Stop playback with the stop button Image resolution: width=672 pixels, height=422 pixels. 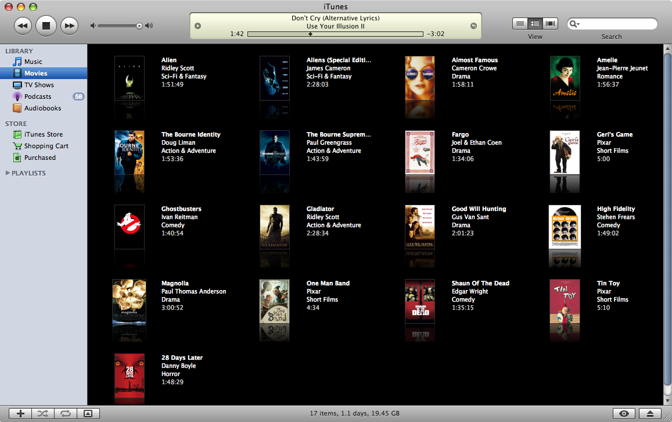pos(46,26)
